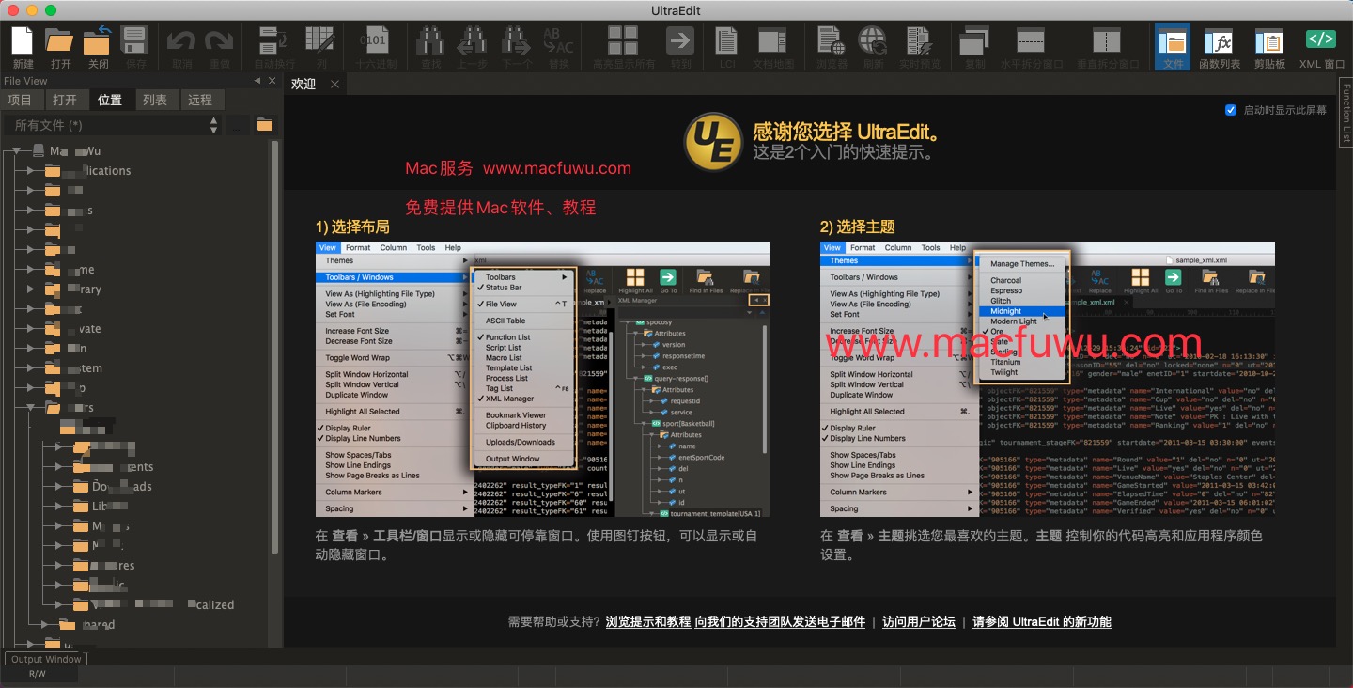This screenshot has height=688, width=1353.
Task: Expand the folder ending in 'calized'
Action: (x=58, y=604)
